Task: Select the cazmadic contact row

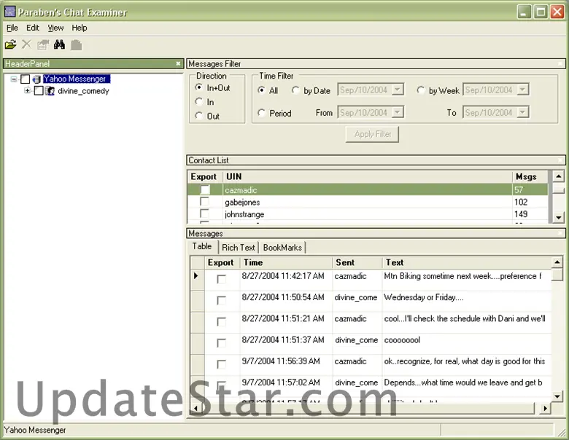Action: point(368,189)
